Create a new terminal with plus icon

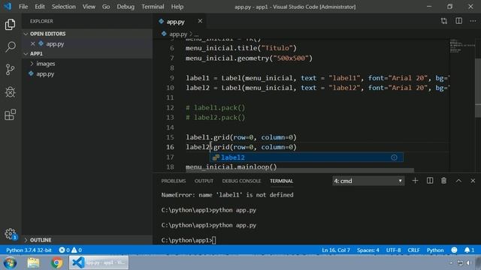click(415, 181)
